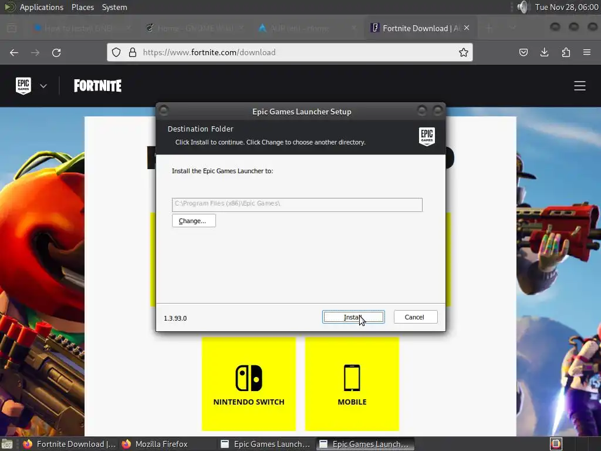
Task: Open window menu button of setup dialog
Action: tap(164, 111)
